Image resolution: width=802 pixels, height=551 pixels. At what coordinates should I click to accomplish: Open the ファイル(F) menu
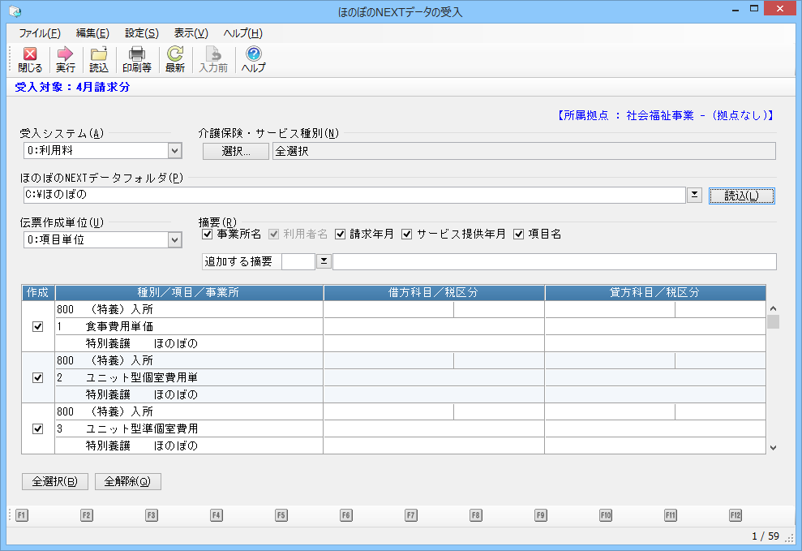pyautogui.click(x=39, y=33)
